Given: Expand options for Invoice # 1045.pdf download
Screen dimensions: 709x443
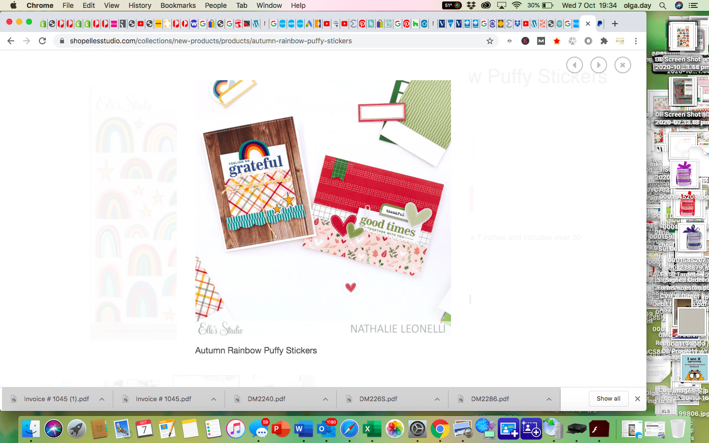Looking at the screenshot, I should point(214,399).
